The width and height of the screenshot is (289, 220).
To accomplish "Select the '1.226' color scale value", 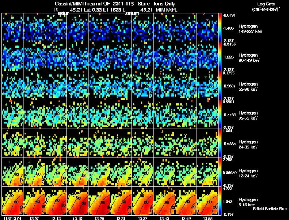I will (229, 57).
